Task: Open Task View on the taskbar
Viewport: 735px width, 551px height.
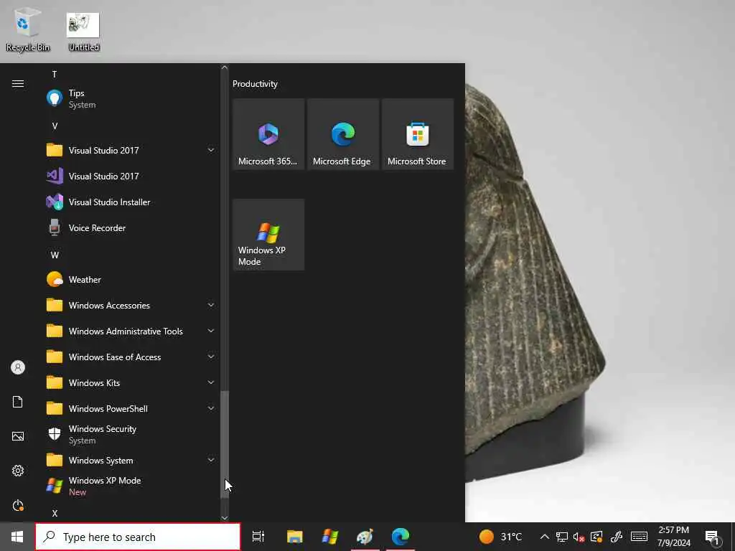Action: point(258,537)
